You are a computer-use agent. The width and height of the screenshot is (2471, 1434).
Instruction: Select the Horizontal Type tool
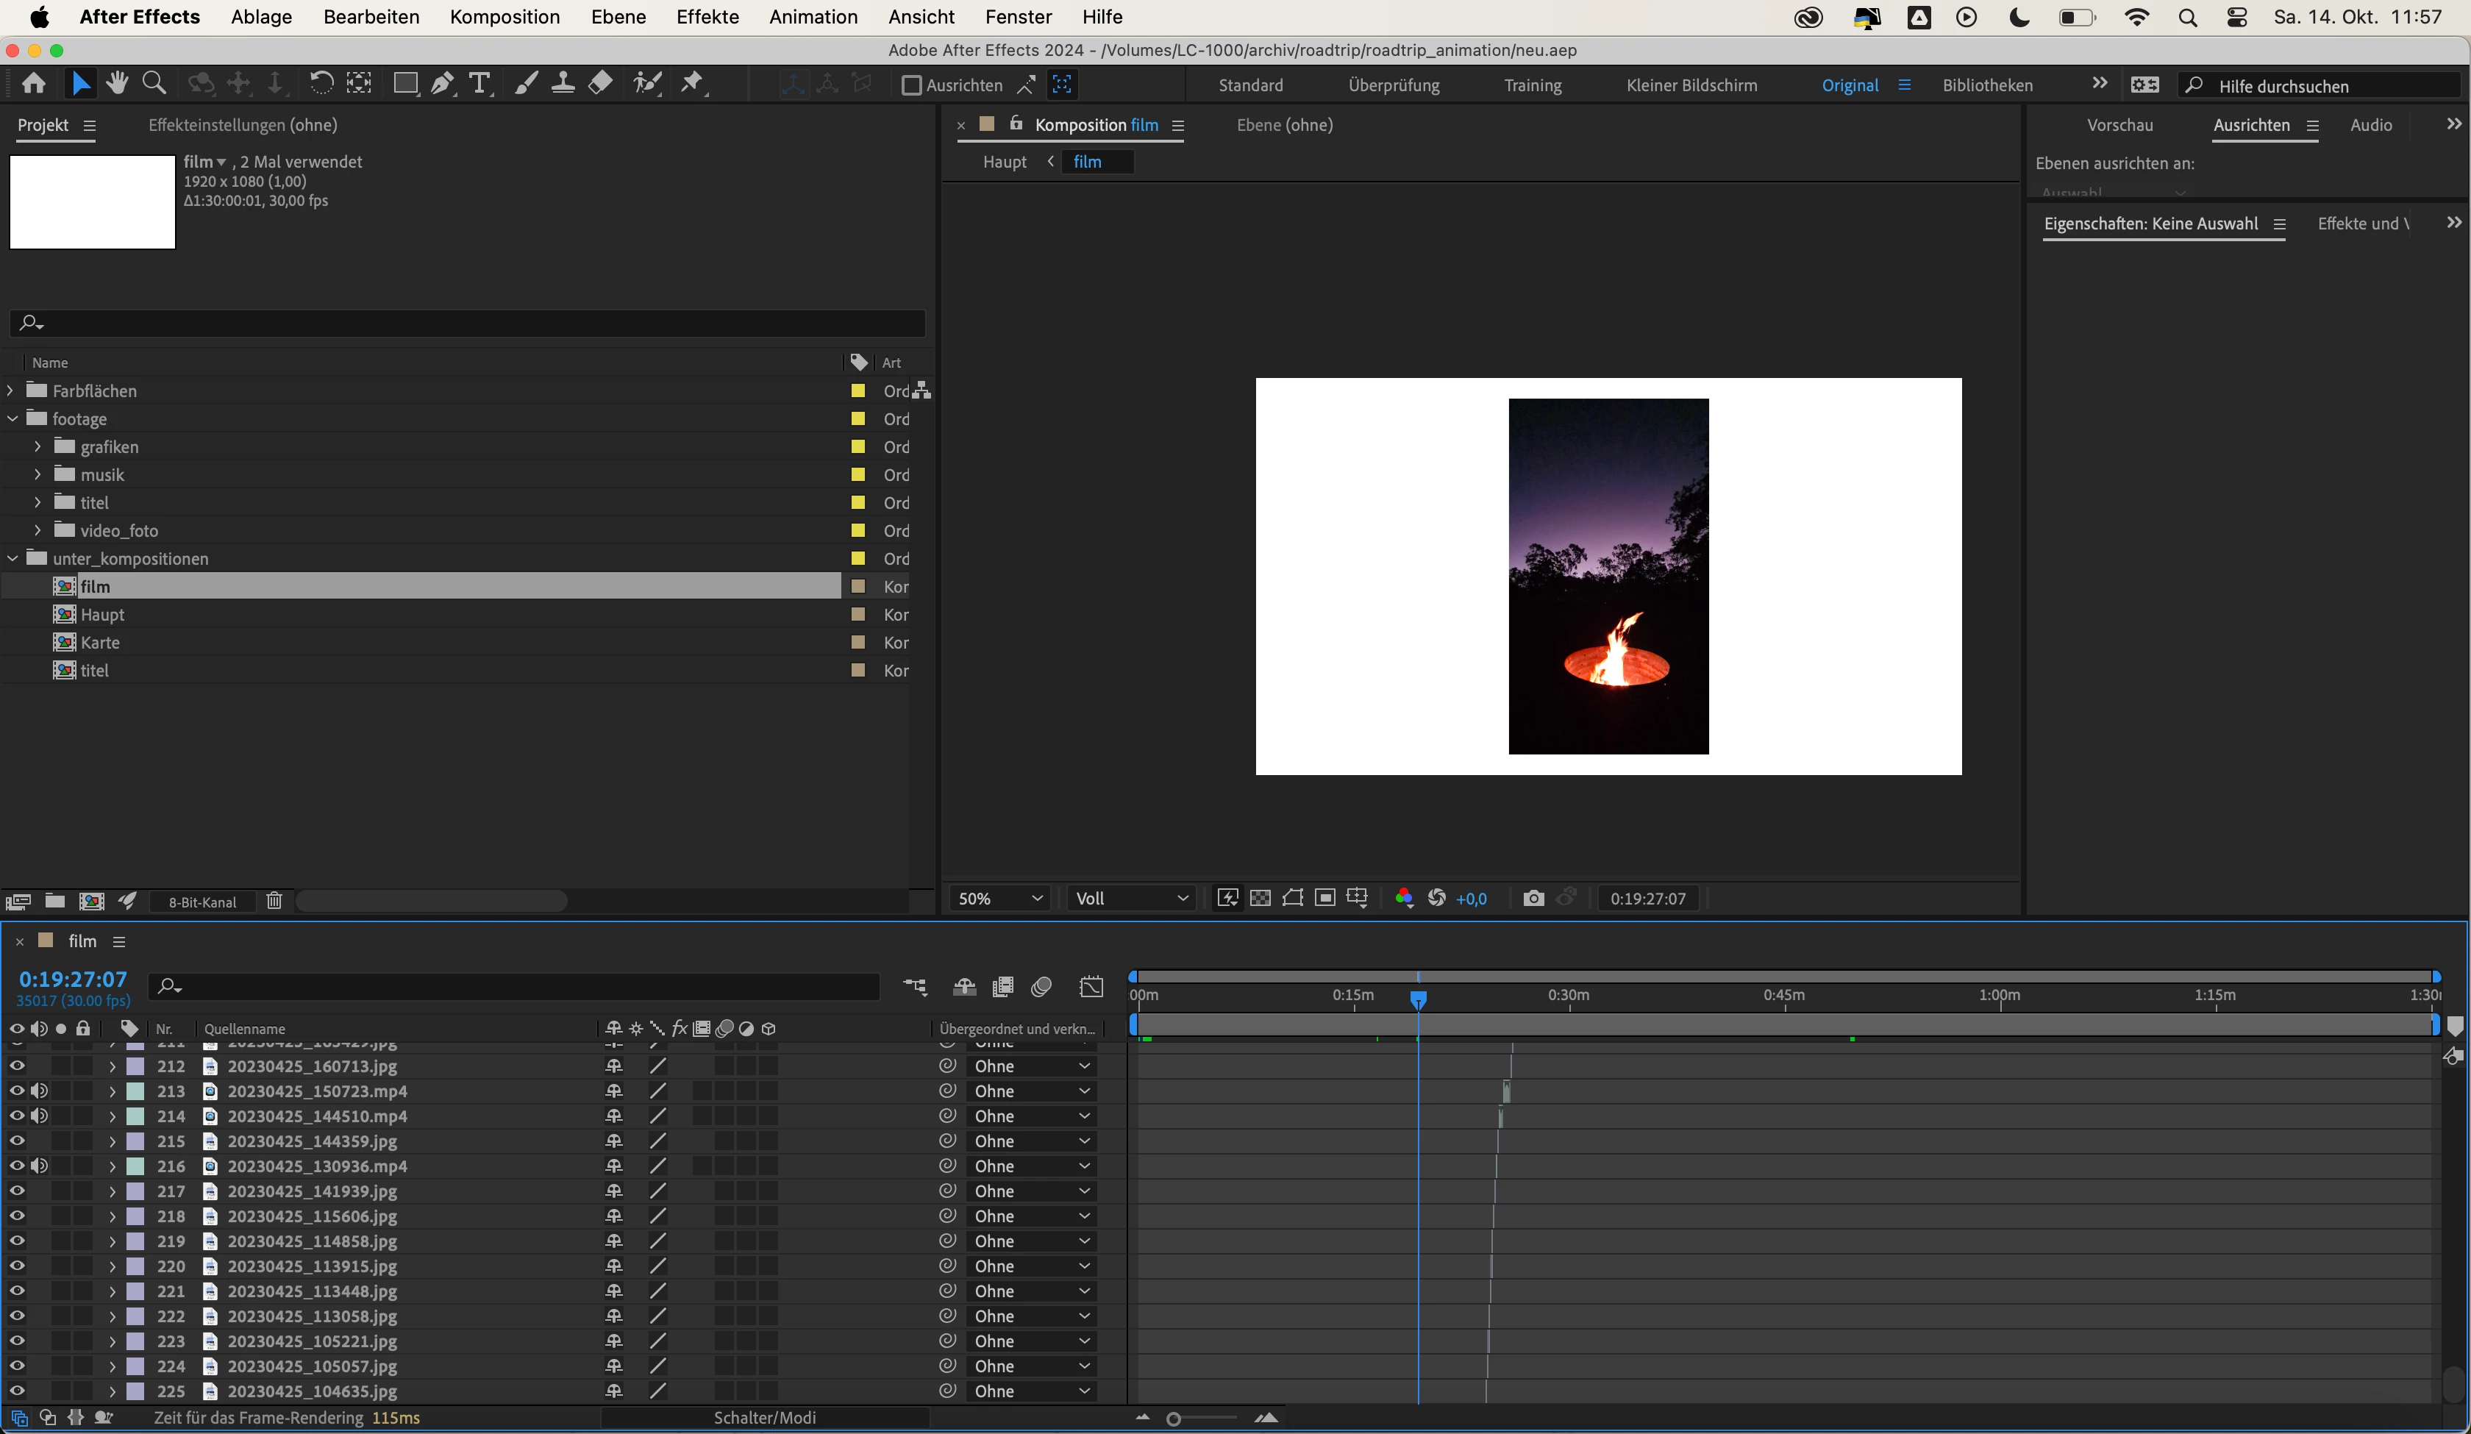coord(479,85)
